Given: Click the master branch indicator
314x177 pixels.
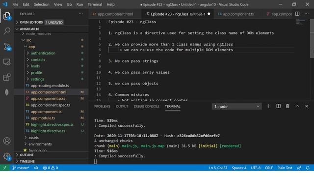Looking at the screenshot, I should (x=21, y=168).
